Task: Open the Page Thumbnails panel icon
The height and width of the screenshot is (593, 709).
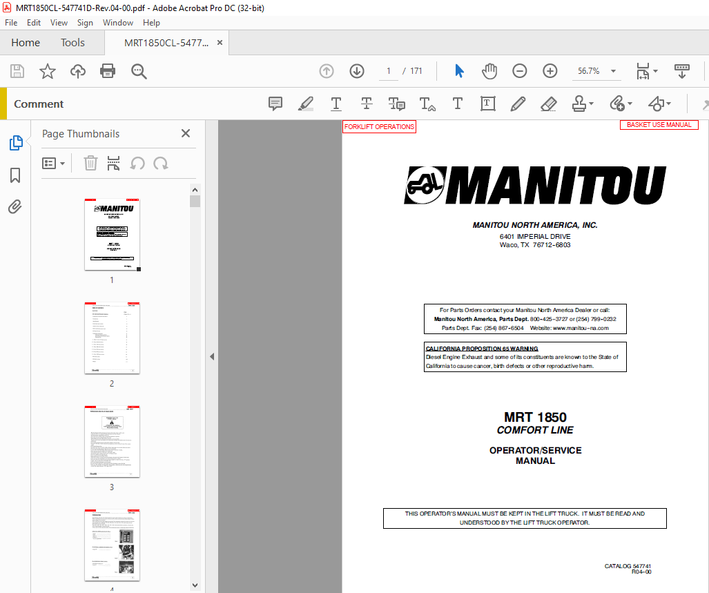Action: (x=16, y=143)
